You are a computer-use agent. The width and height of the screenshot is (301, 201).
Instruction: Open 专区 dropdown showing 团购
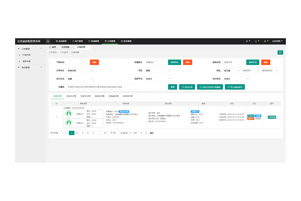tap(158, 71)
